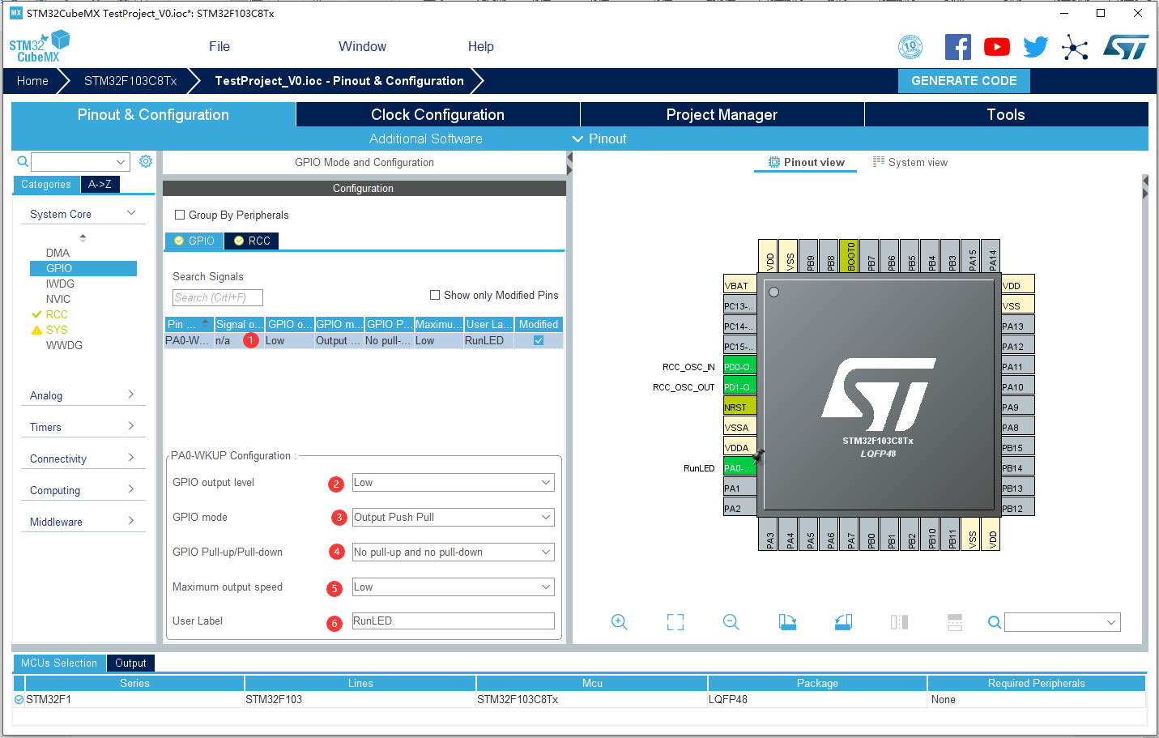Rotate the chip counter-clockwise

[x=843, y=622]
